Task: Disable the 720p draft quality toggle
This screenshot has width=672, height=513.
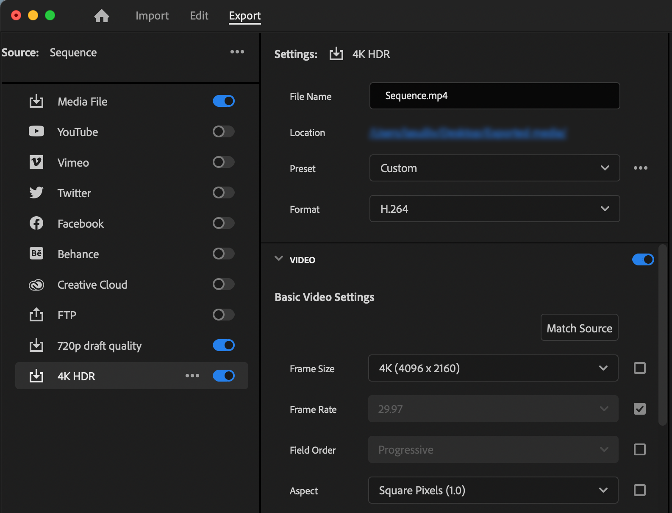Action: click(223, 345)
